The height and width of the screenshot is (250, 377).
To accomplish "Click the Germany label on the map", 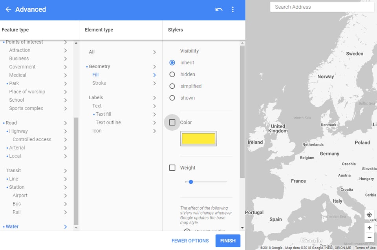I will pyautogui.click(x=329, y=153).
